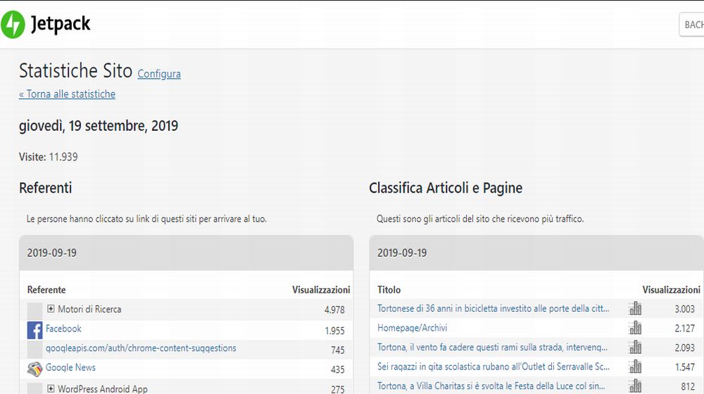
Task: Open article about Outlet di Serravalle
Action: click(493, 367)
